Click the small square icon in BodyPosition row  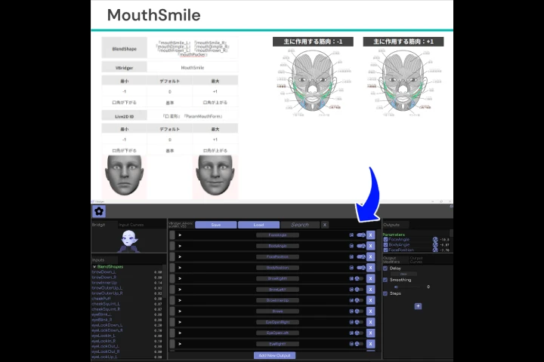[x=351, y=268]
